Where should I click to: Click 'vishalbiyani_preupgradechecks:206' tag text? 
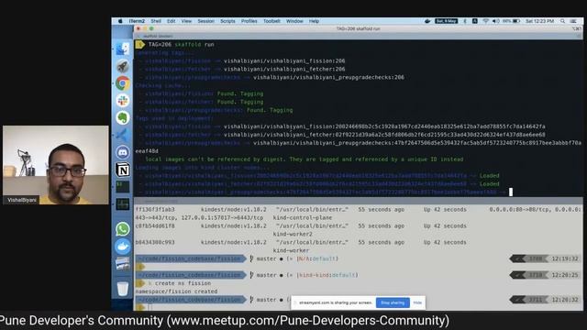click(x=328, y=77)
